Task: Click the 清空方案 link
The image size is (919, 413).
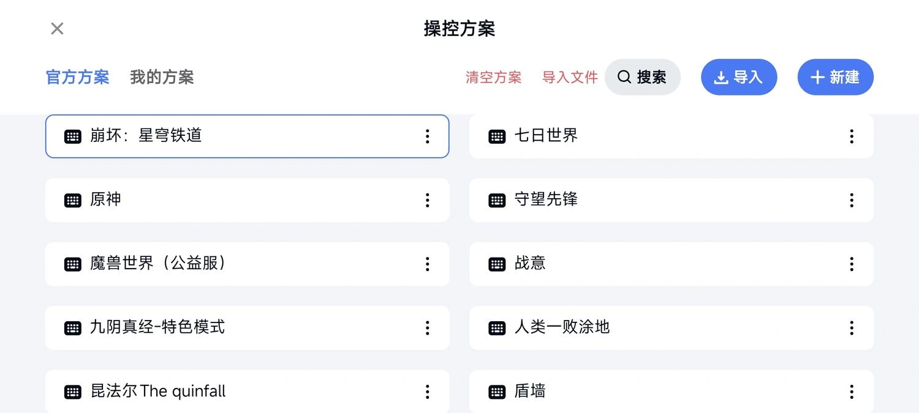Action: pyautogui.click(x=494, y=77)
